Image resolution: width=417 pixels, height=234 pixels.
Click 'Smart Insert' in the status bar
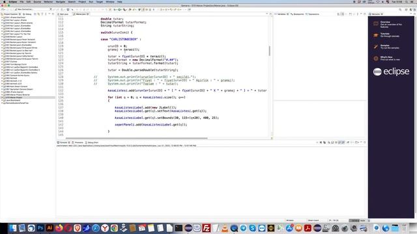313,220
